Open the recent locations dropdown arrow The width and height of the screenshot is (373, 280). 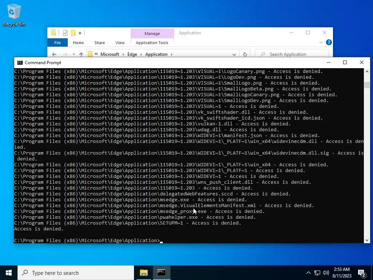(74, 54)
